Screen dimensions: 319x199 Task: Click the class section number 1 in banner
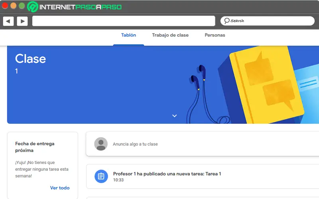point(16,71)
